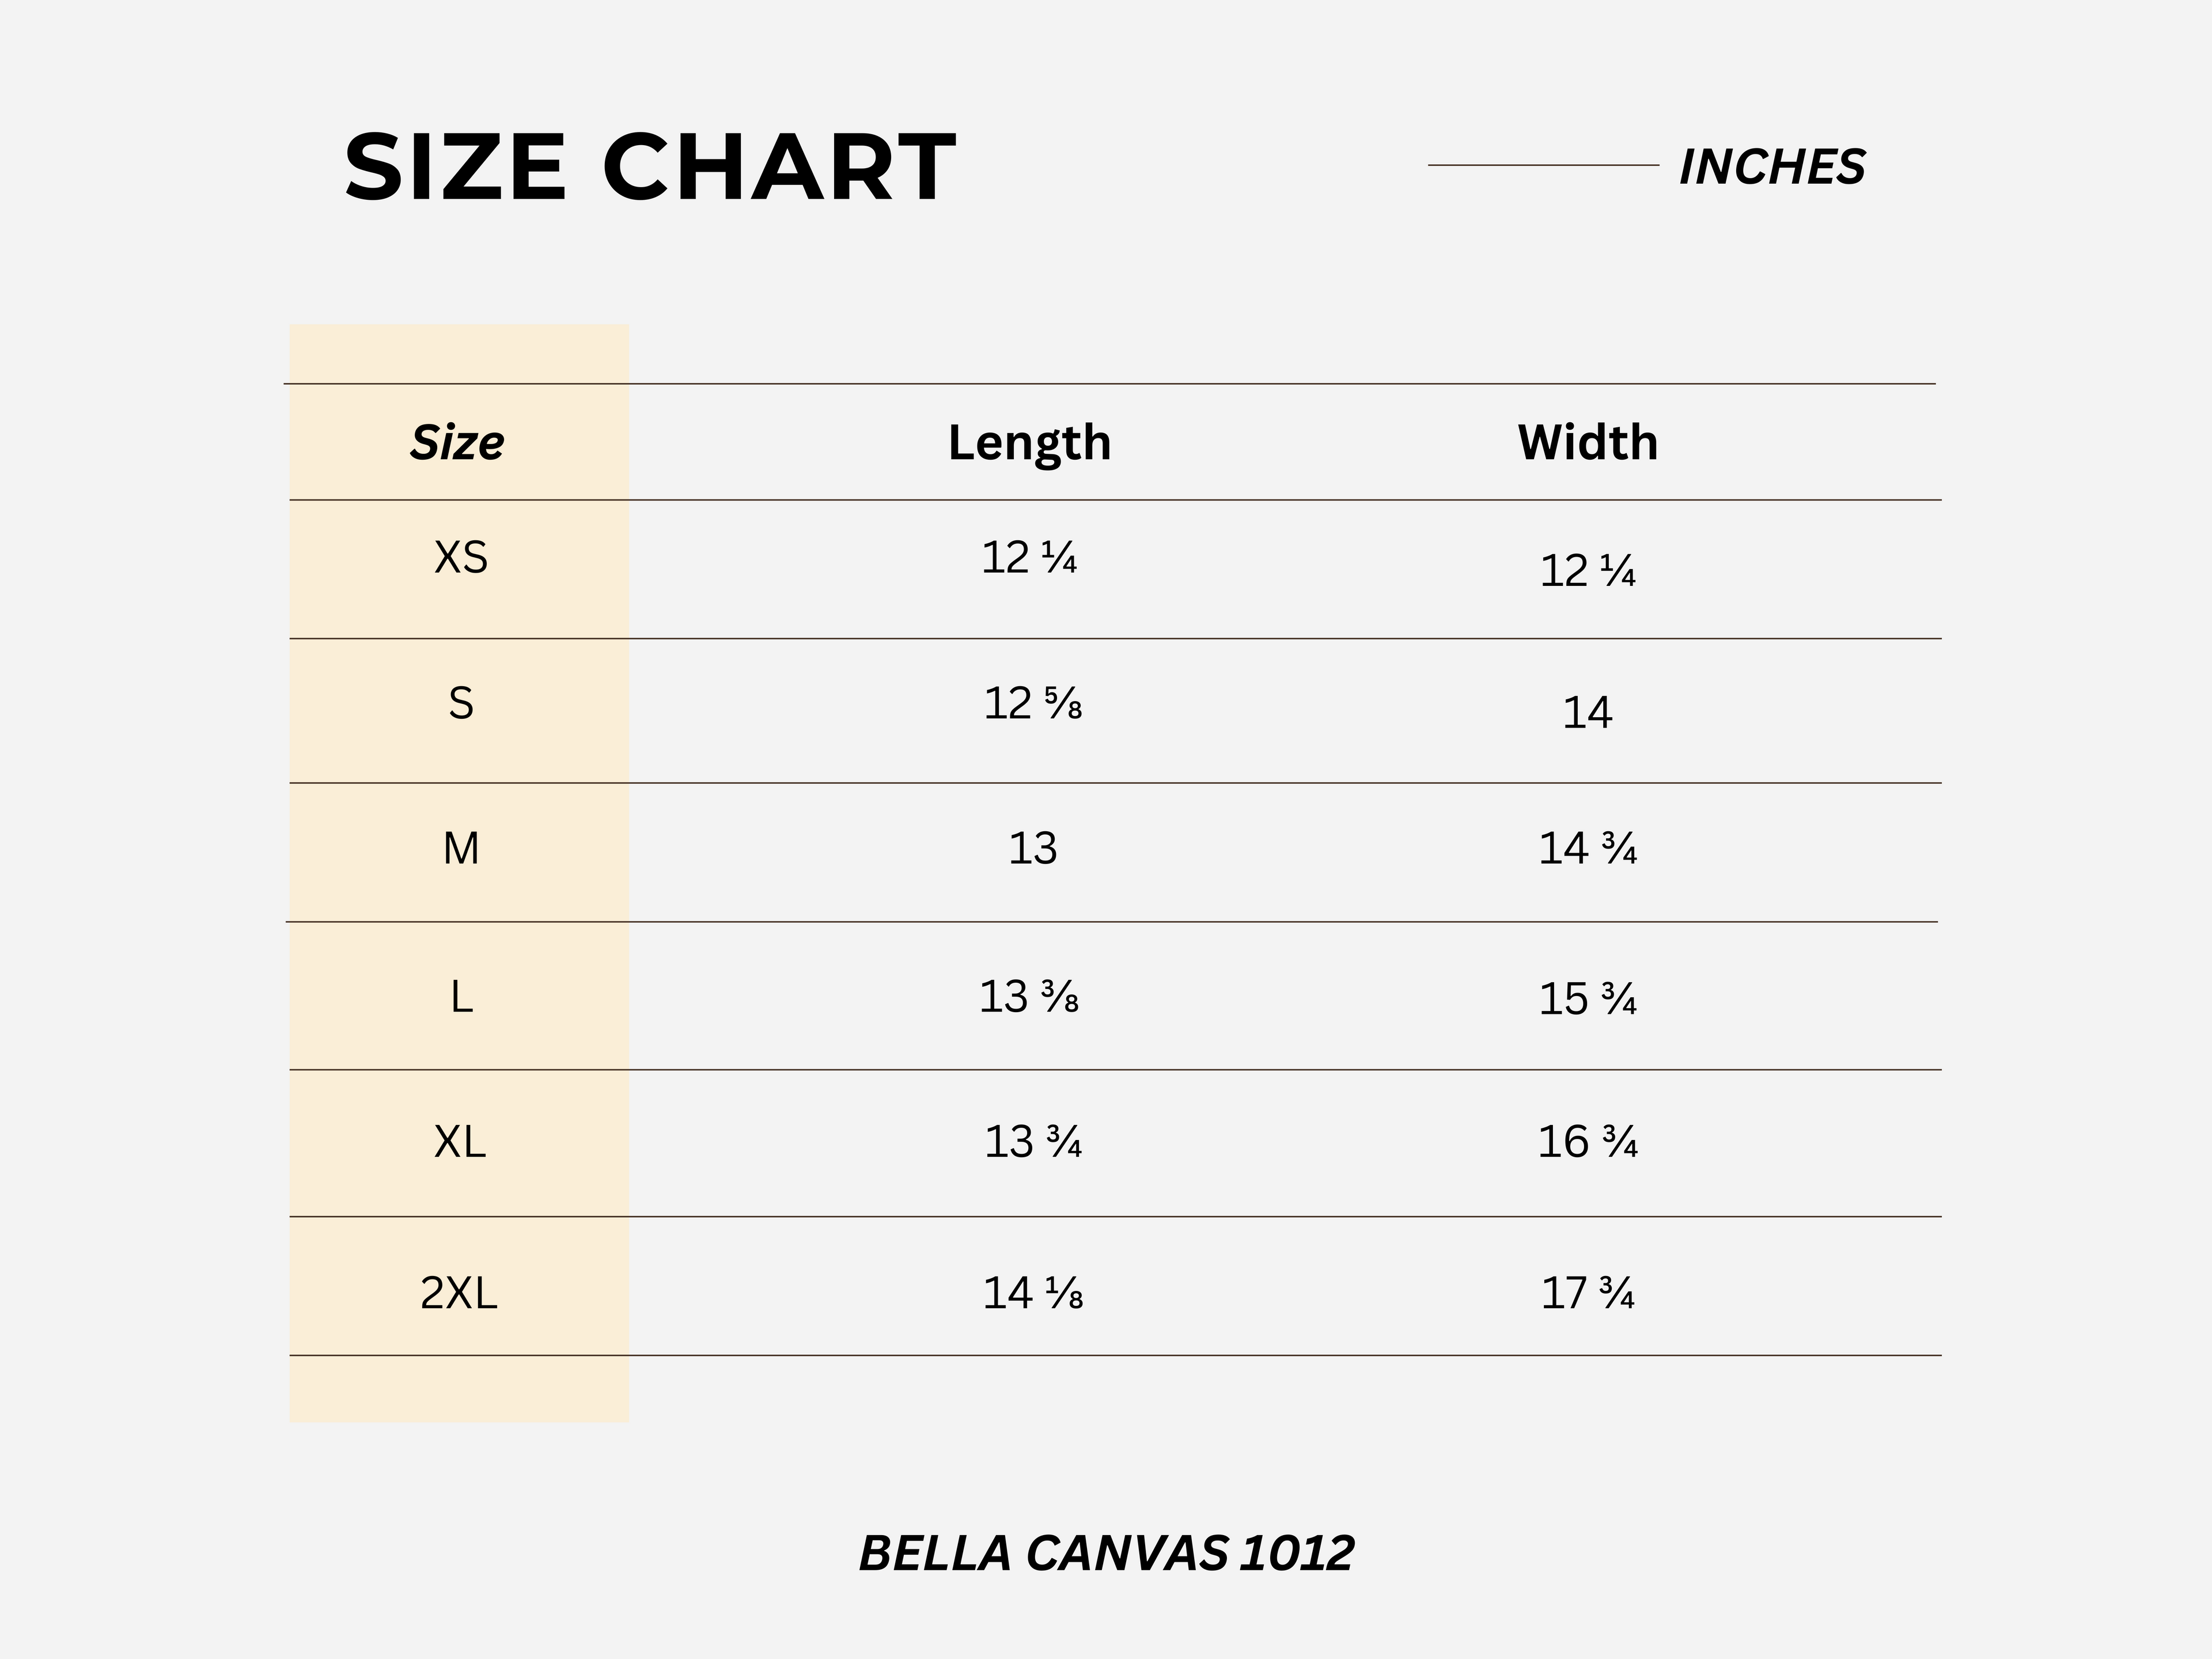
Task: Click the XL width value 16 ¾
Action: click(x=1587, y=1141)
